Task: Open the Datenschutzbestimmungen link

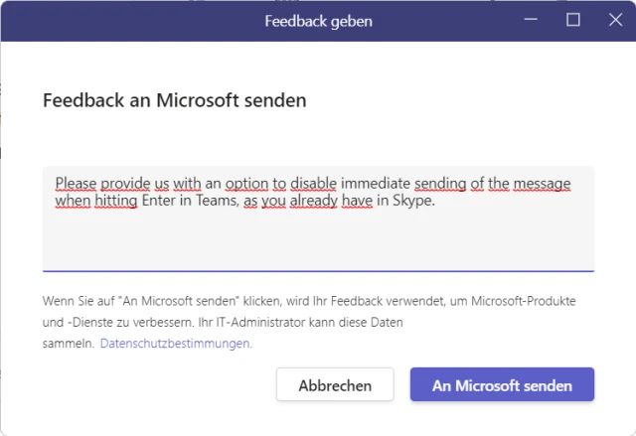Action: [x=176, y=344]
